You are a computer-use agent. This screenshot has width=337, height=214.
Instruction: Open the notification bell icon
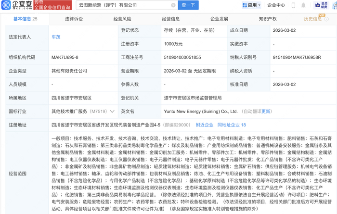(x=303, y=5)
